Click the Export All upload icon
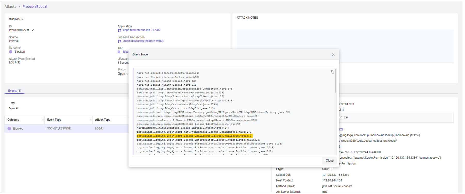 (x=13, y=104)
